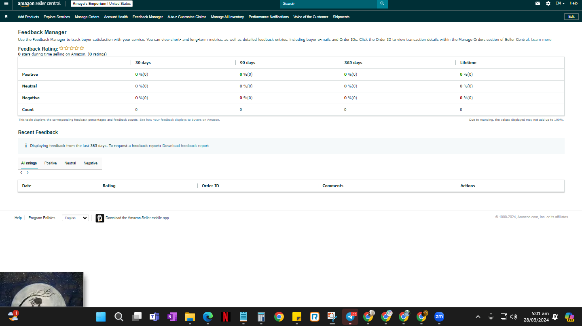The width and height of the screenshot is (582, 326).
Task: Click the Amazon Seller mobile app icon
Action: click(x=100, y=218)
